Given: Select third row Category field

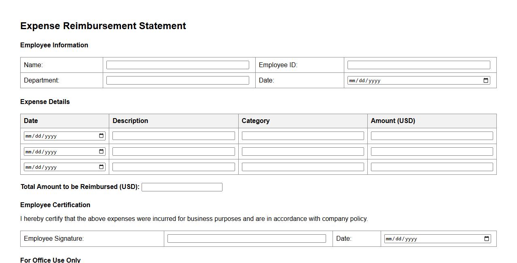Looking at the screenshot, I should click(x=303, y=167).
